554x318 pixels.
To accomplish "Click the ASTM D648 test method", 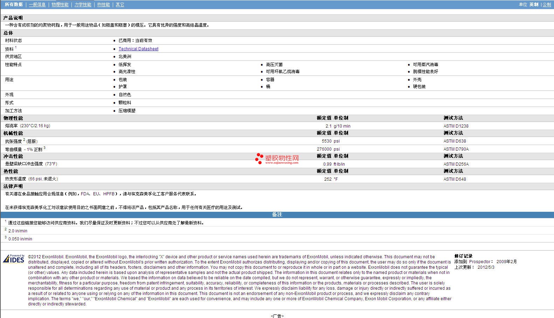I will click(x=455, y=179).
